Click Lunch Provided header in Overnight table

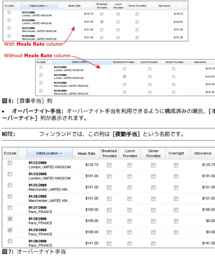(130, 153)
